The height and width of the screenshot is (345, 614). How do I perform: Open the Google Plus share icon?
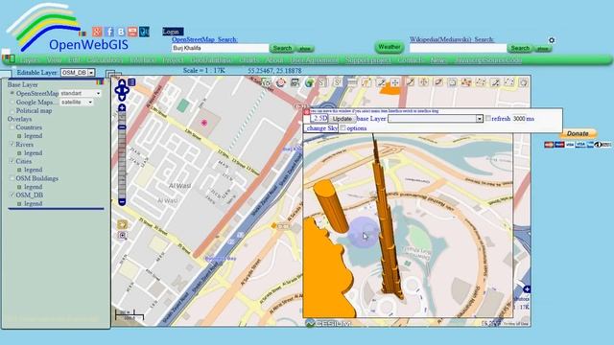[97, 32]
